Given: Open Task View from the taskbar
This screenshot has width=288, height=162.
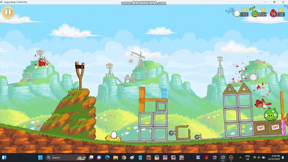Looking at the screenshot, I should [x=91, y=157].
